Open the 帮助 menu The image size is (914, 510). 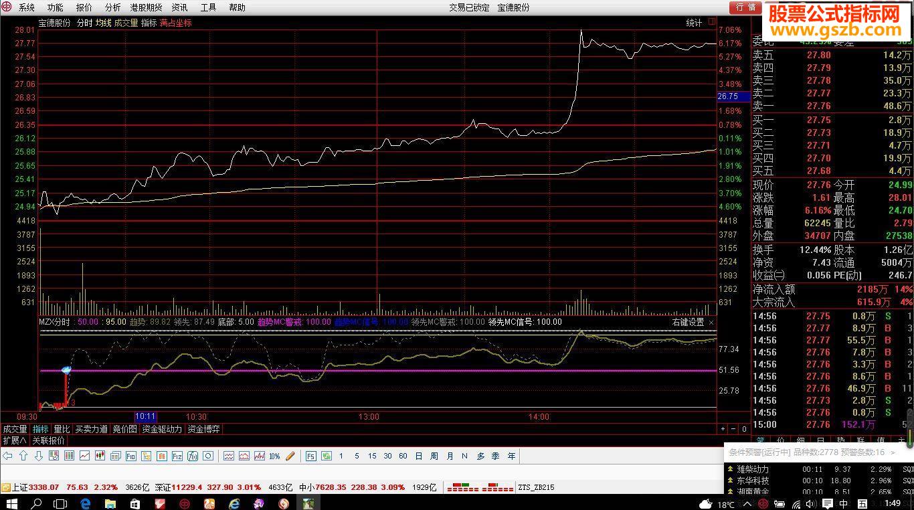[237, 7]
